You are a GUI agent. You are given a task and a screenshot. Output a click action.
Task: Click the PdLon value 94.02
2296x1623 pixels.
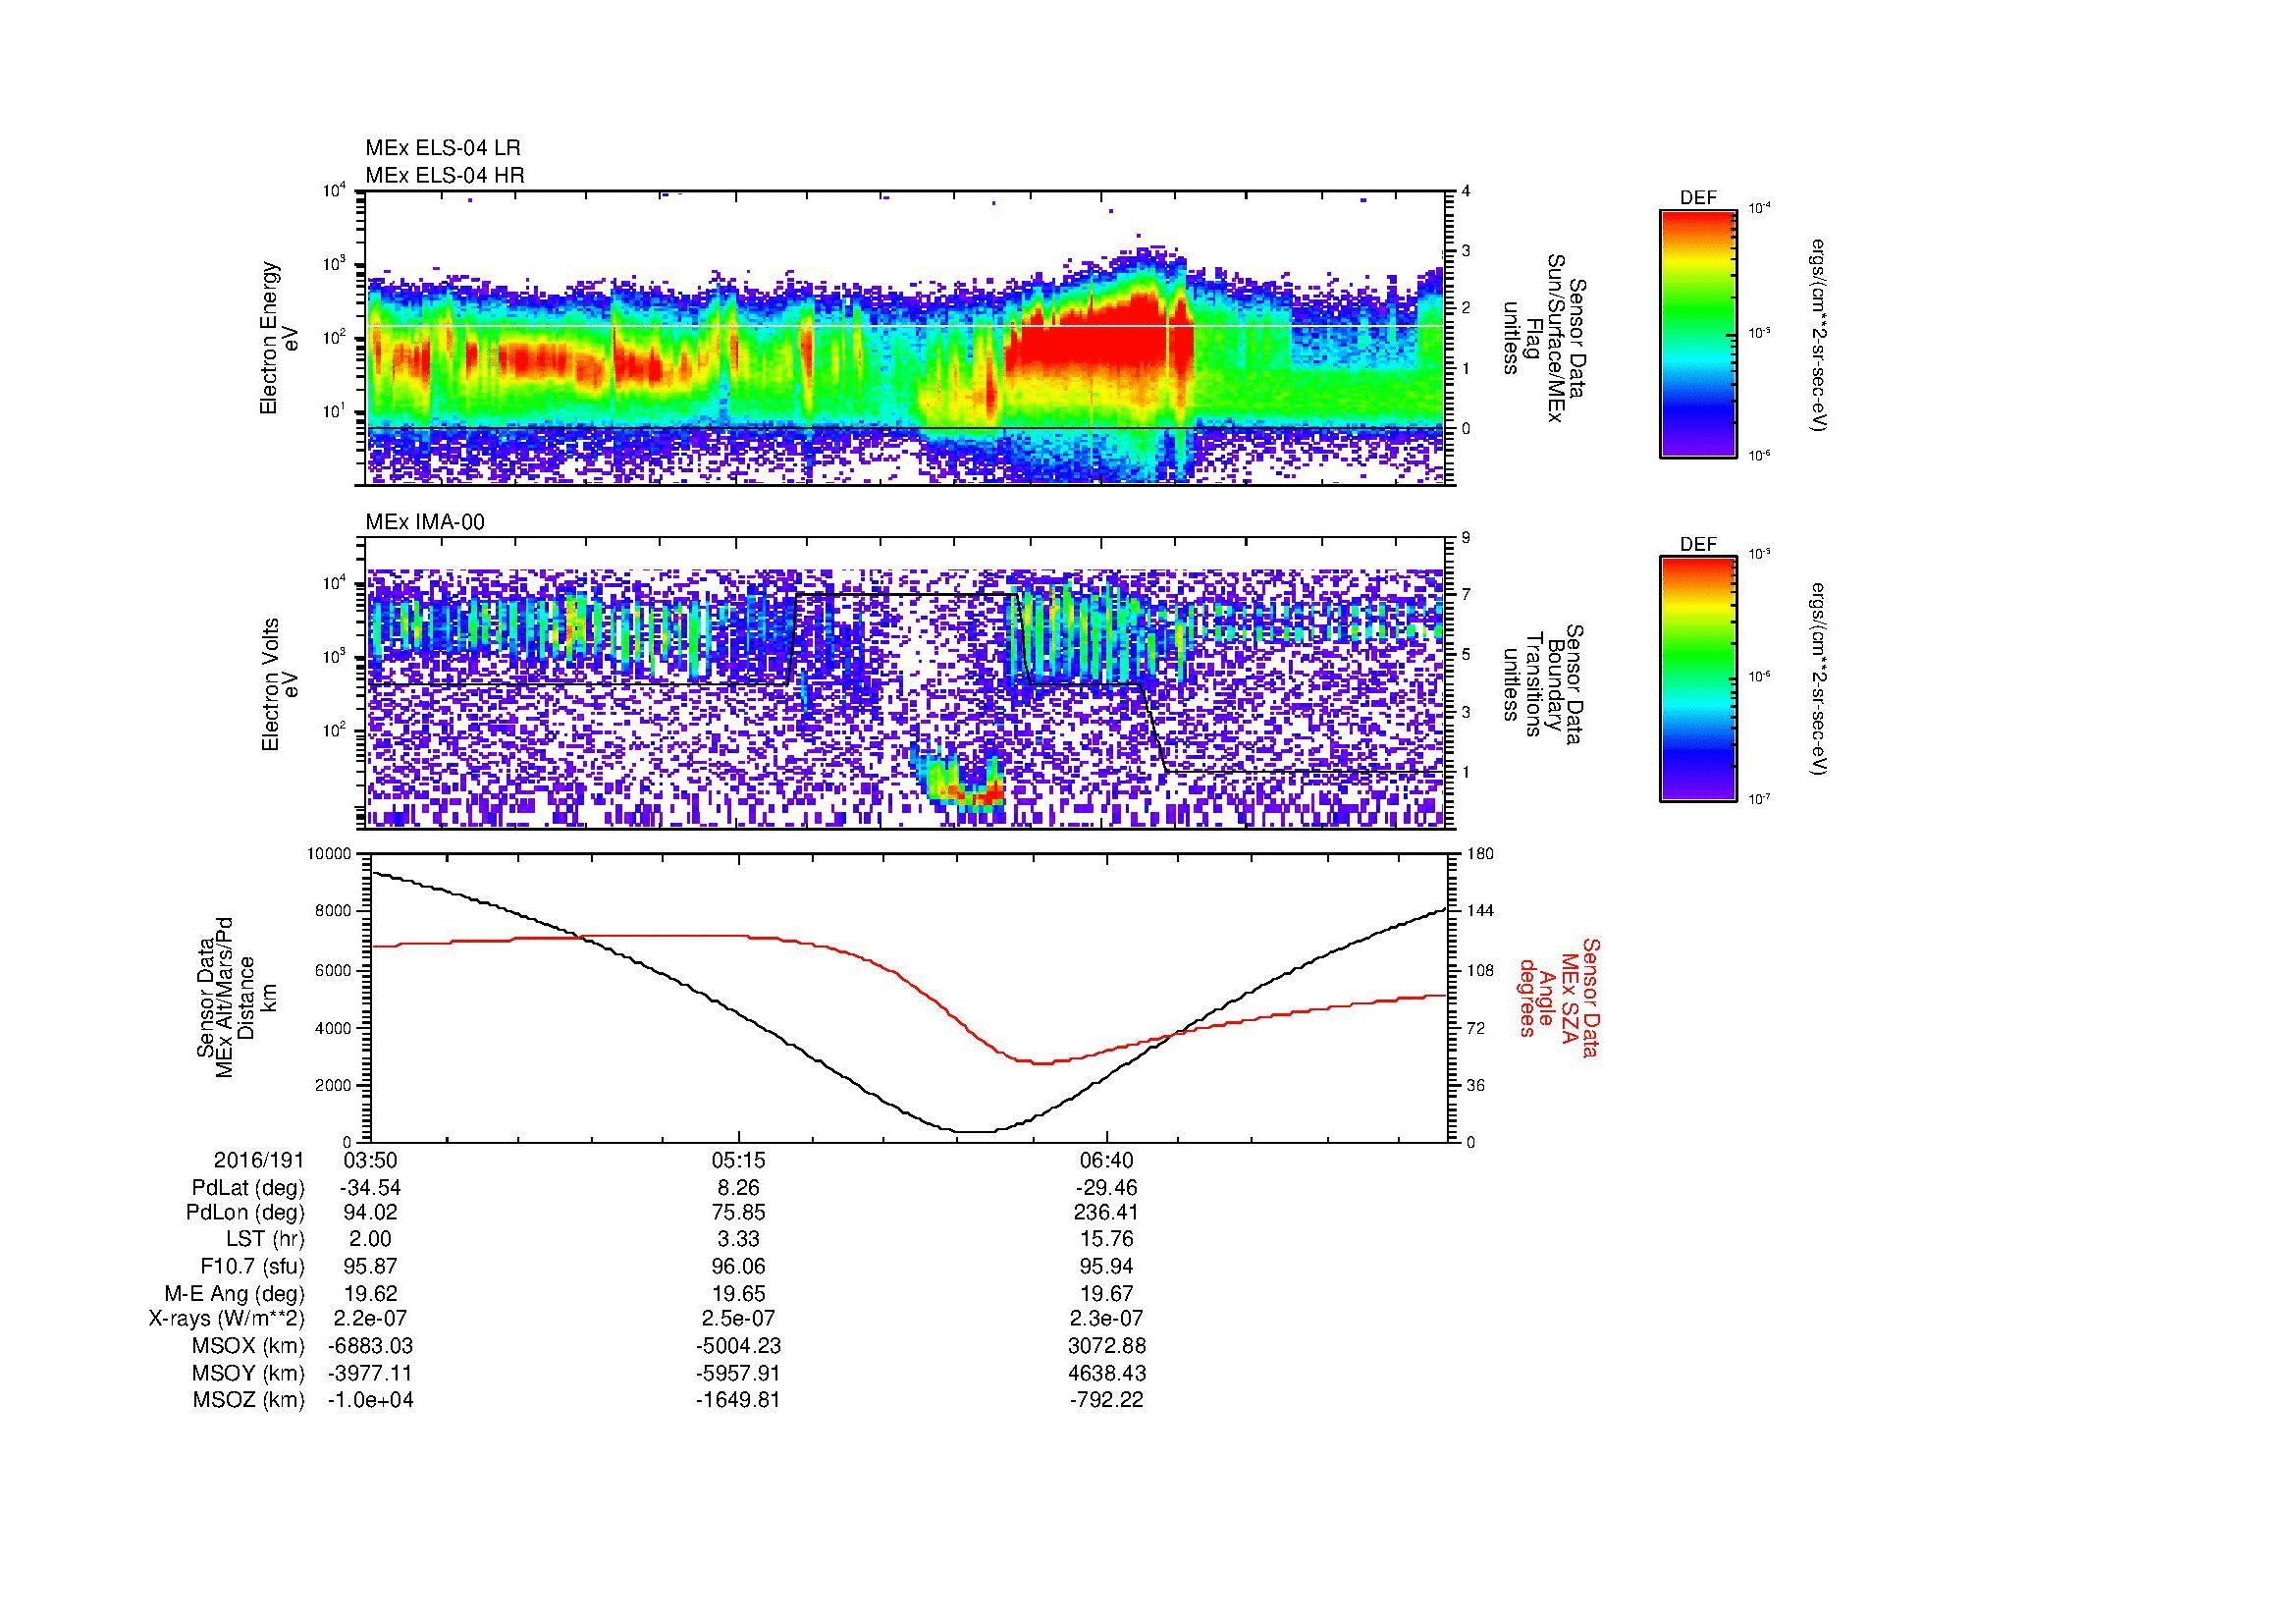[x=370, y=1213]
